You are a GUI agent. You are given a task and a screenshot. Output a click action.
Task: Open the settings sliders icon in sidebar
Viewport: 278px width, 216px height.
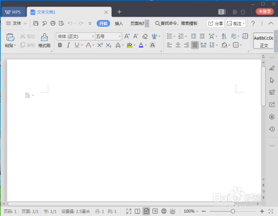click(272, 92)
